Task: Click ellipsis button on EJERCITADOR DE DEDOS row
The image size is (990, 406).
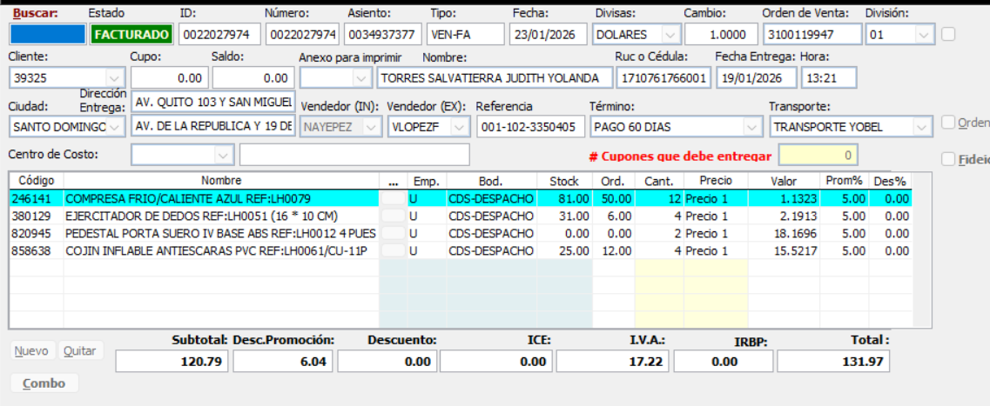Action: (394, 216)
